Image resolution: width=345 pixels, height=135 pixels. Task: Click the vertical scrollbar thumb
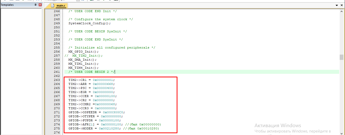[341, 57]
